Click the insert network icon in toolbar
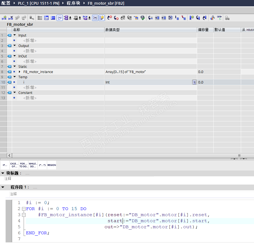 pos(4,18)
